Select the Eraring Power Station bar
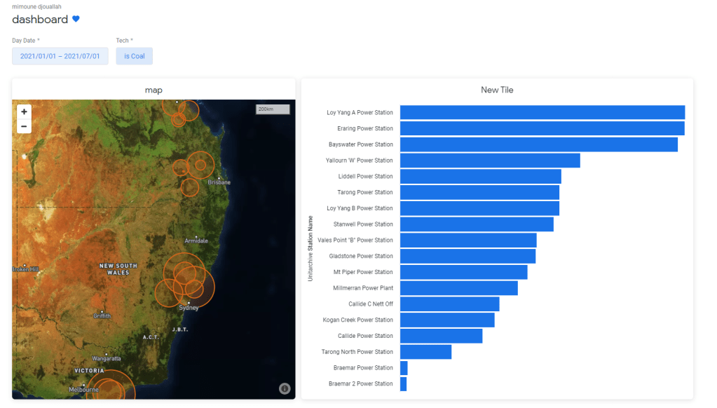717x408 pixels. (542, 128)
